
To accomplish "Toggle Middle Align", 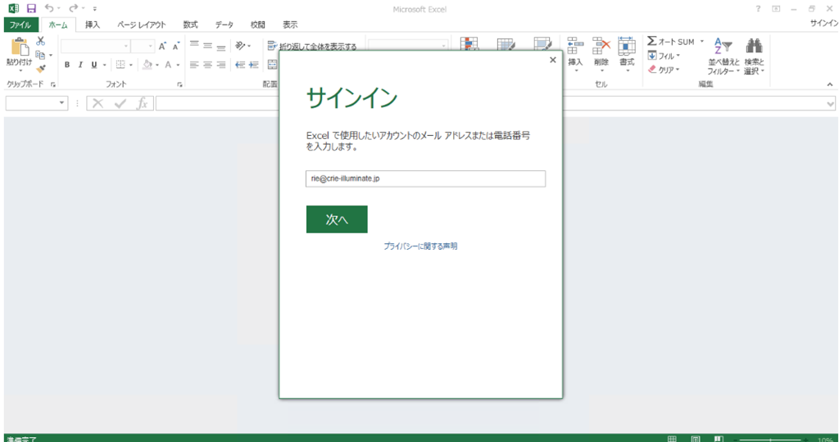I will click(x=207, y=46).
